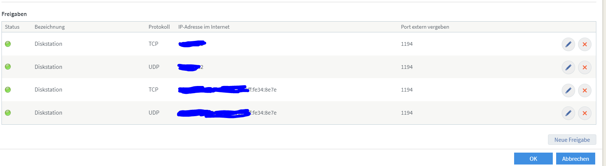Click the Neue Freigabe button
The image size is (606, 166).
[x=572, y=140]
